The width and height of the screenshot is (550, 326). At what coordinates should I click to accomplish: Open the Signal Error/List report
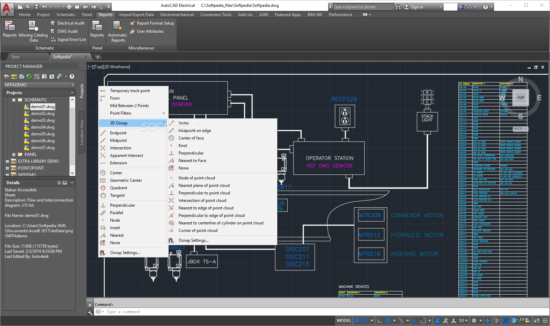pos(68,40)
